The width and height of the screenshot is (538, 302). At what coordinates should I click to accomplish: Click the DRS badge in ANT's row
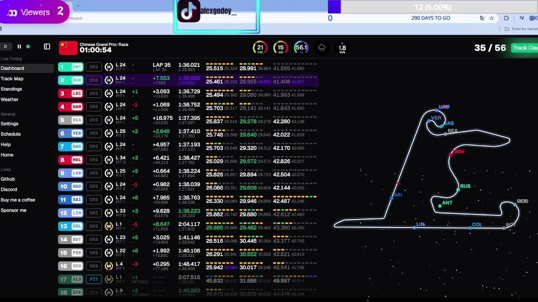(94, 67)
